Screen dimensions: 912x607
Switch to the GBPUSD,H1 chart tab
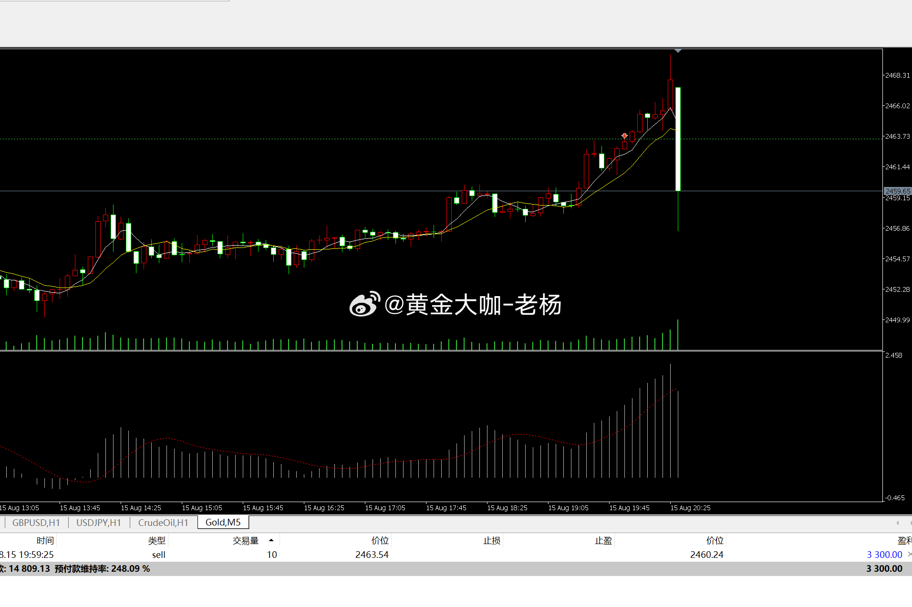[x=36, y=523]
